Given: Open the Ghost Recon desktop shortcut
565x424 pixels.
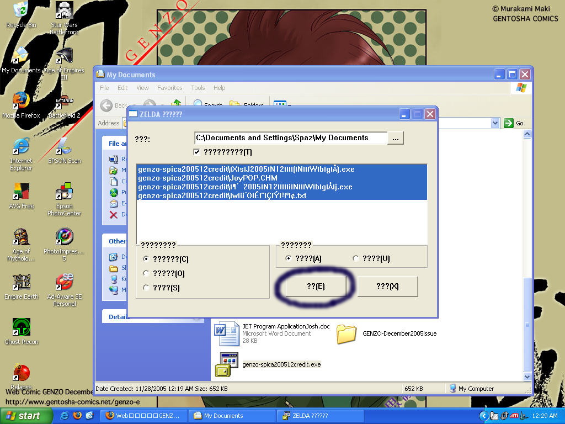Looking at the screenshot, I should tap(21, 328).
